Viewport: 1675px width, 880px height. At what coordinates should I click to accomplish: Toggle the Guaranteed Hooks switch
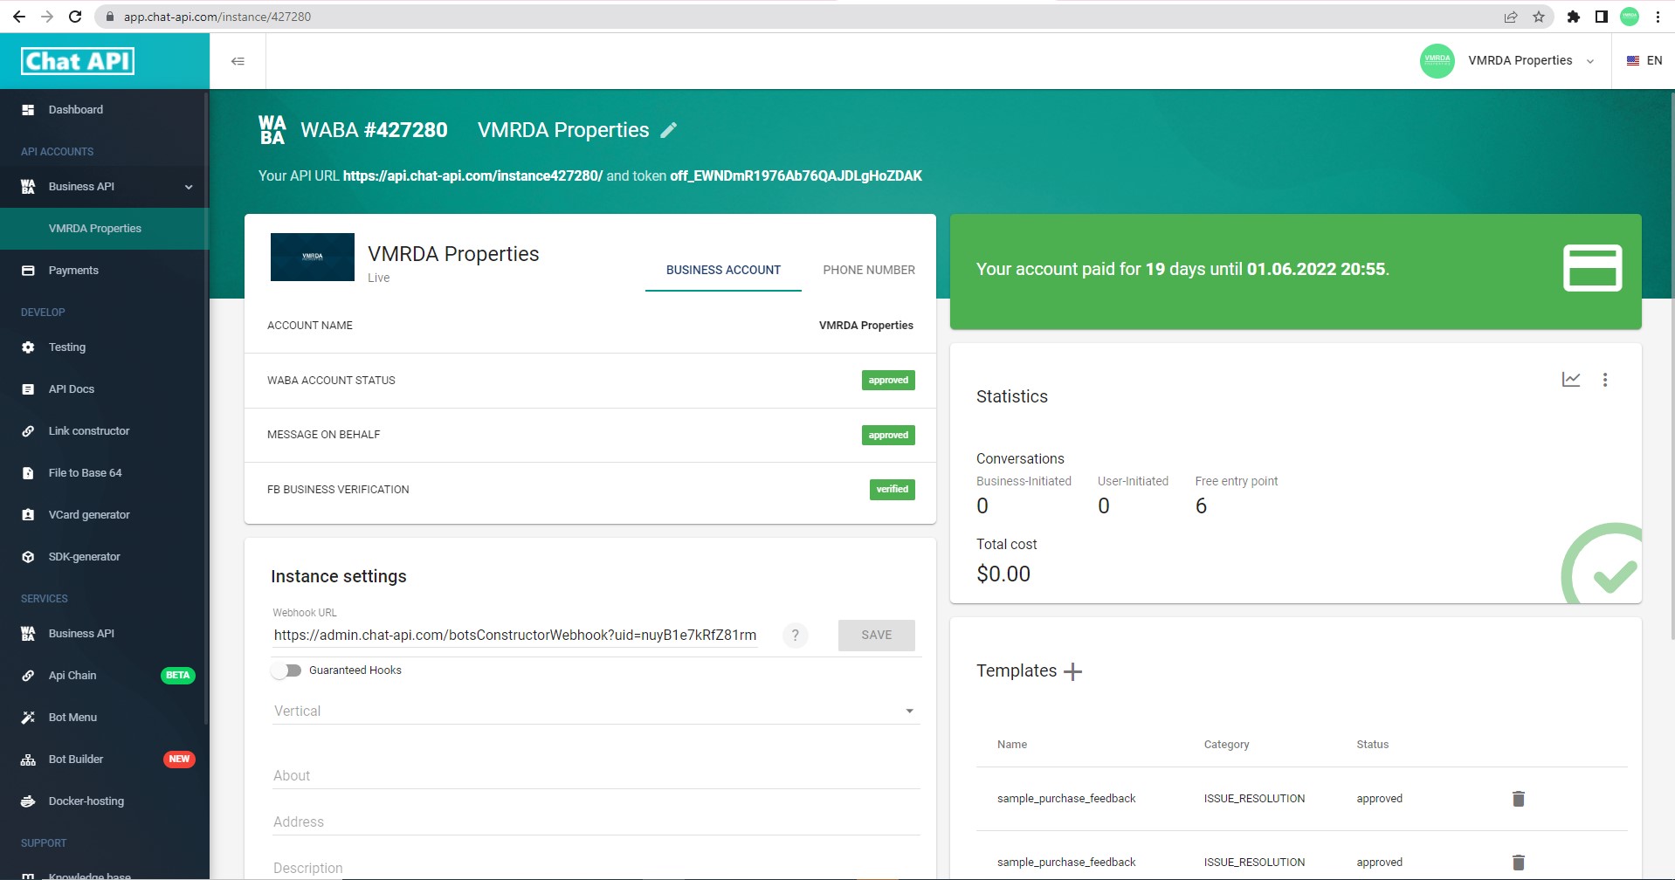coord(286,670)
